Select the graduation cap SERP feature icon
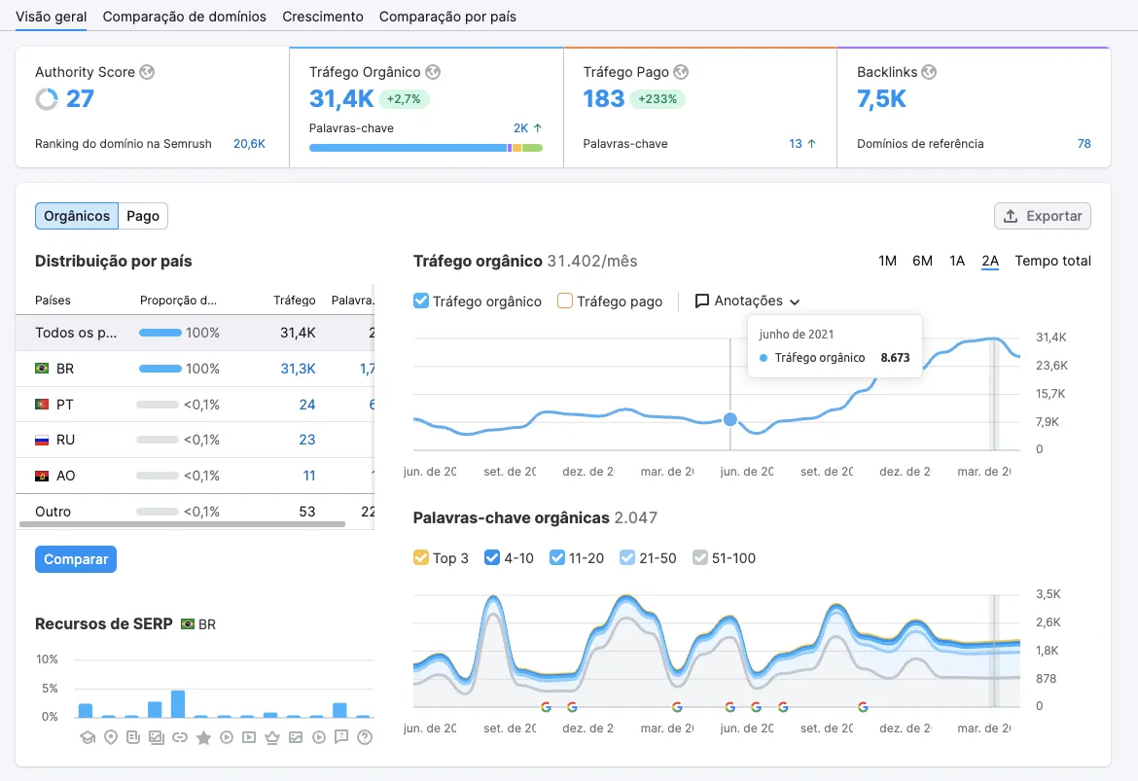 (x=88, y=738)
